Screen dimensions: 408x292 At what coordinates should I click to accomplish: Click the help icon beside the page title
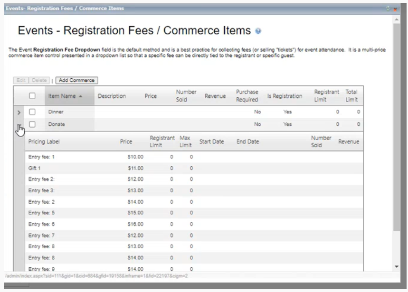(258, 31)
